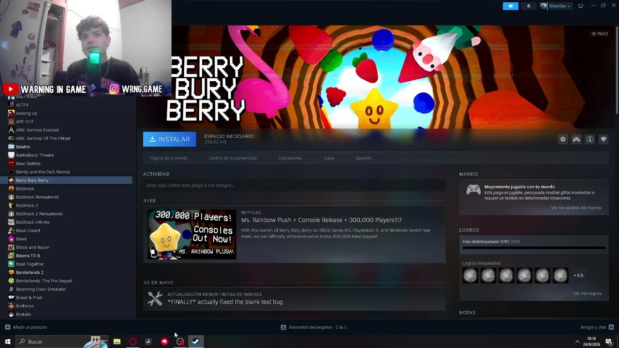Switch to Big Picture mode icon

pos(581,6)
